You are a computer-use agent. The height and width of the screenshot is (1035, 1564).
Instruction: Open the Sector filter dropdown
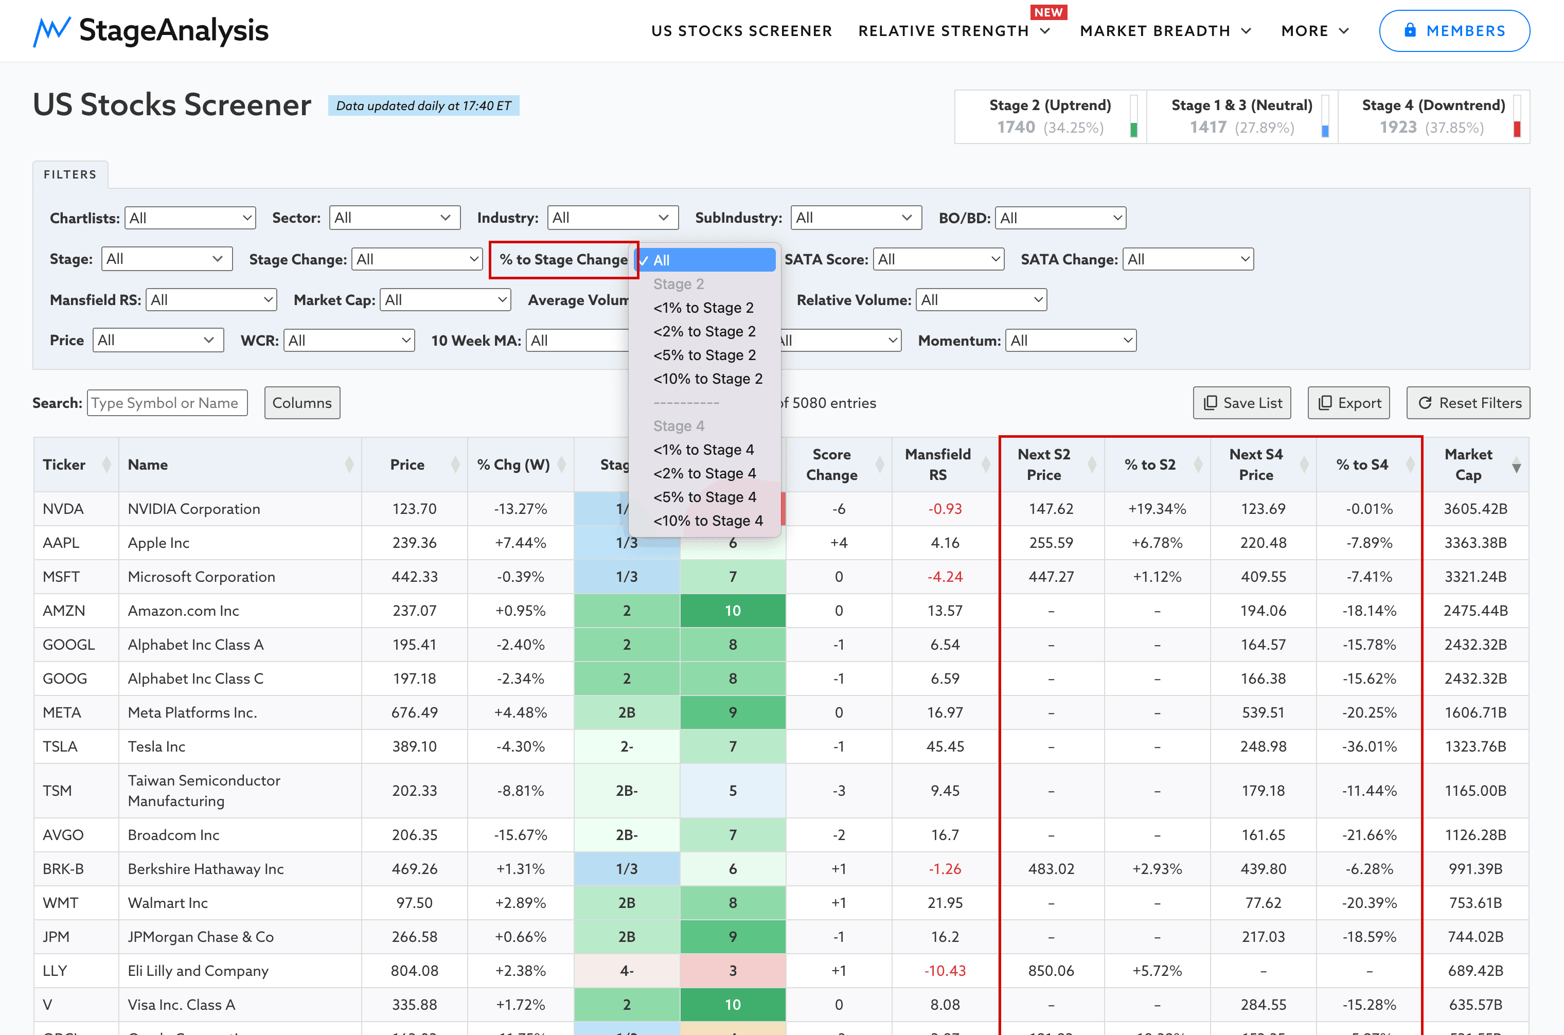395,218
